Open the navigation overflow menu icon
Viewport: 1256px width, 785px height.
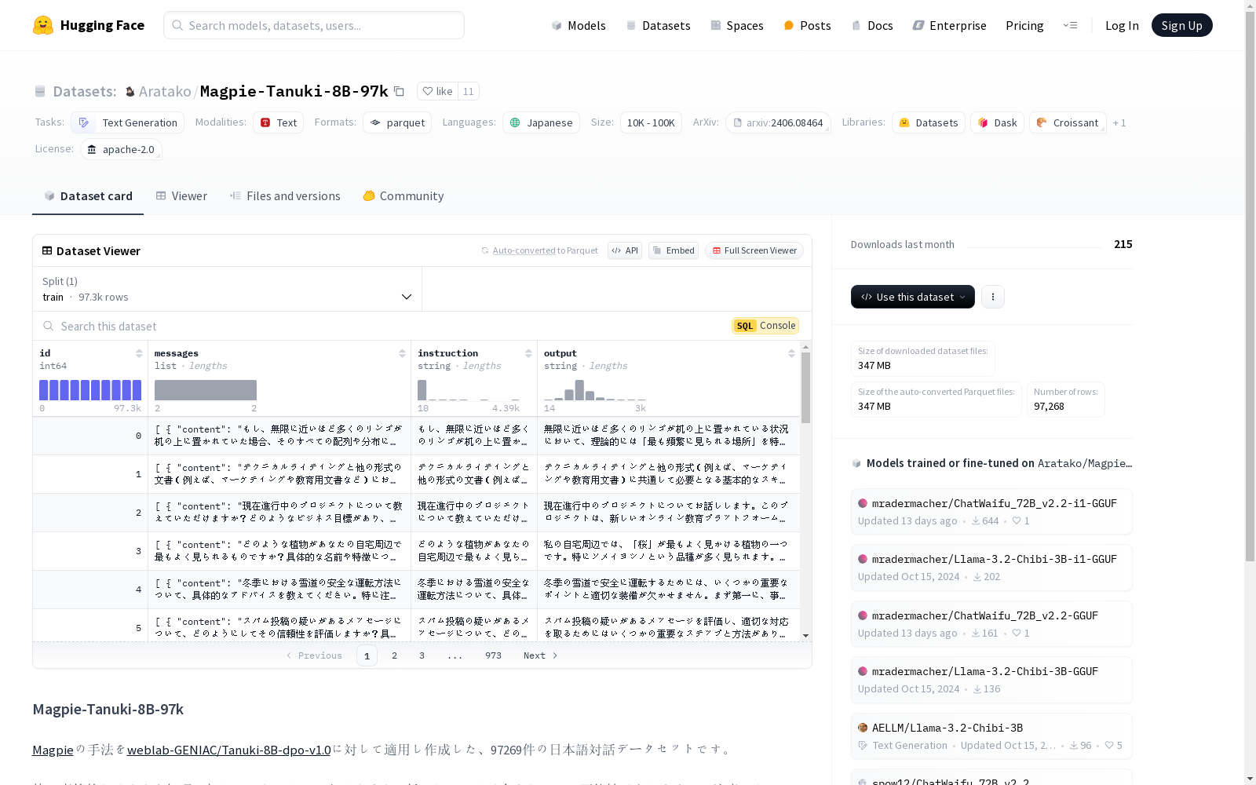pyautogui.click(x=1070, y=25)
